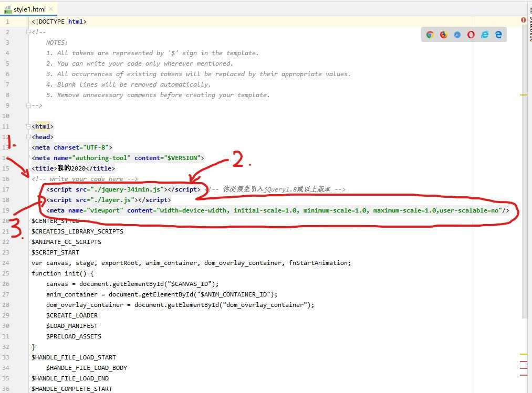Click the "dom_overlay_container" string on line 28

(265, 305)
